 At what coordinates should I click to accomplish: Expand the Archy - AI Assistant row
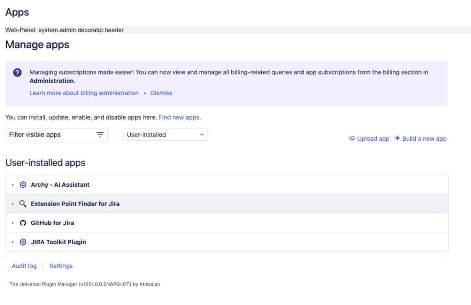[13, 184]
